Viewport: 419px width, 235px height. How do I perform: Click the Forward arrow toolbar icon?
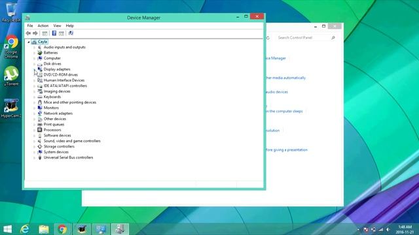[x=35, y=33]
